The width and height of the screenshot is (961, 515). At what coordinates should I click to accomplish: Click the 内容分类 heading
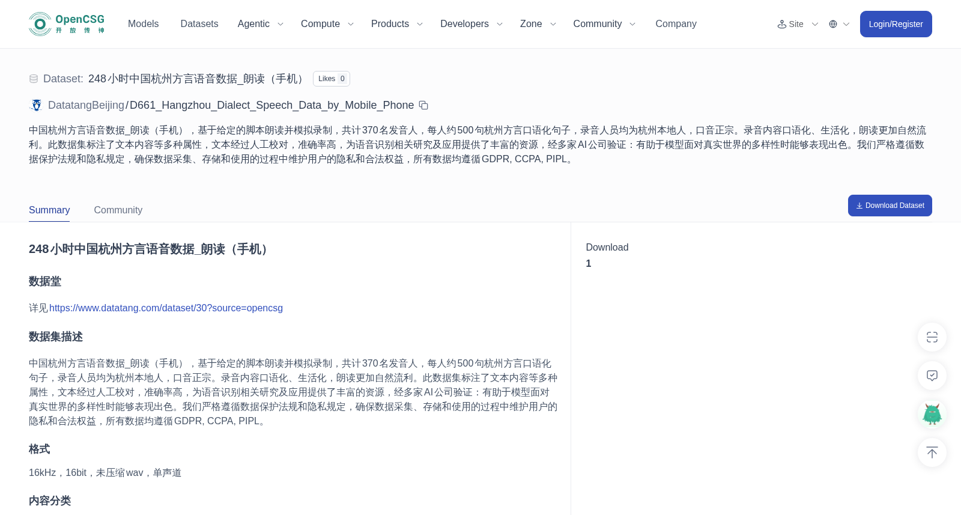click(50, 501)
